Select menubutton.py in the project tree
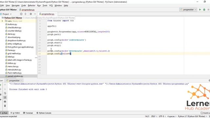Image resolution: width=210 pixels, height=118 pixels. coord(14,70)
